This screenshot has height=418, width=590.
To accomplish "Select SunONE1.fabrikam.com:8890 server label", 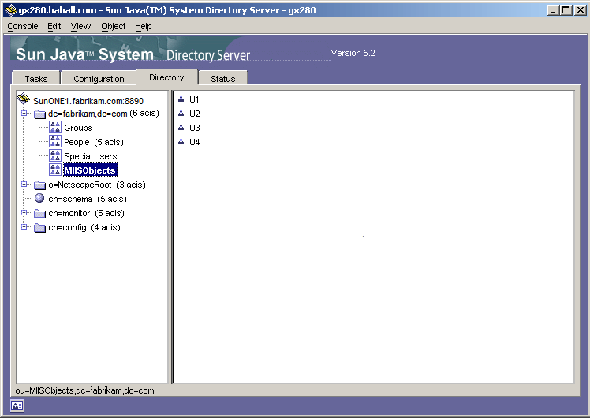I will [88, 101].
